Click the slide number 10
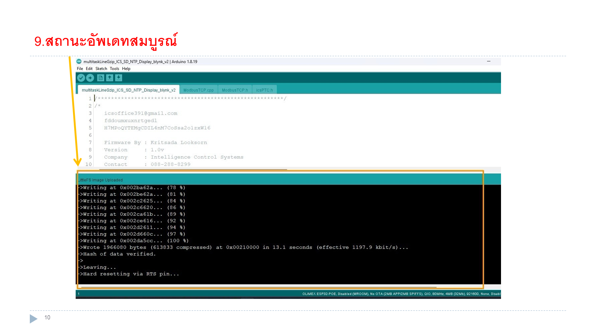The width and height of the screenshot is (596, 335). pos(47,318)
